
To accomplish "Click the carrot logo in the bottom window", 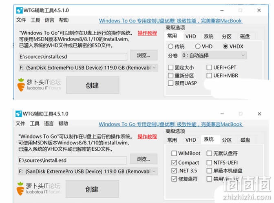I will point(20,189).
